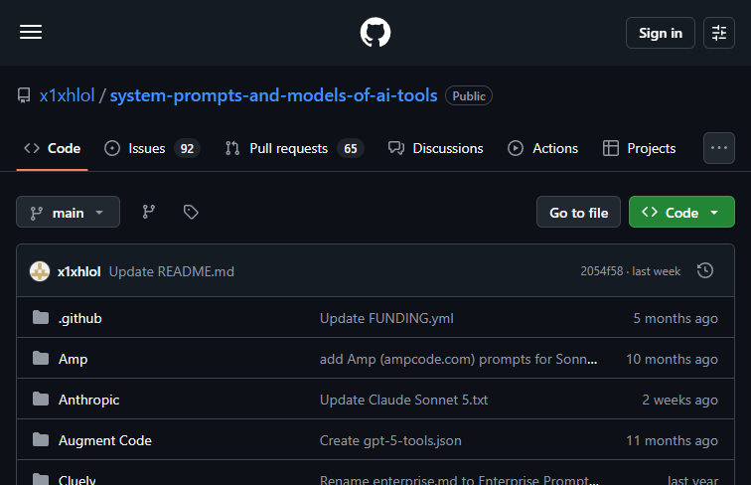Click the Amp folder icon

tap(41, 358)
